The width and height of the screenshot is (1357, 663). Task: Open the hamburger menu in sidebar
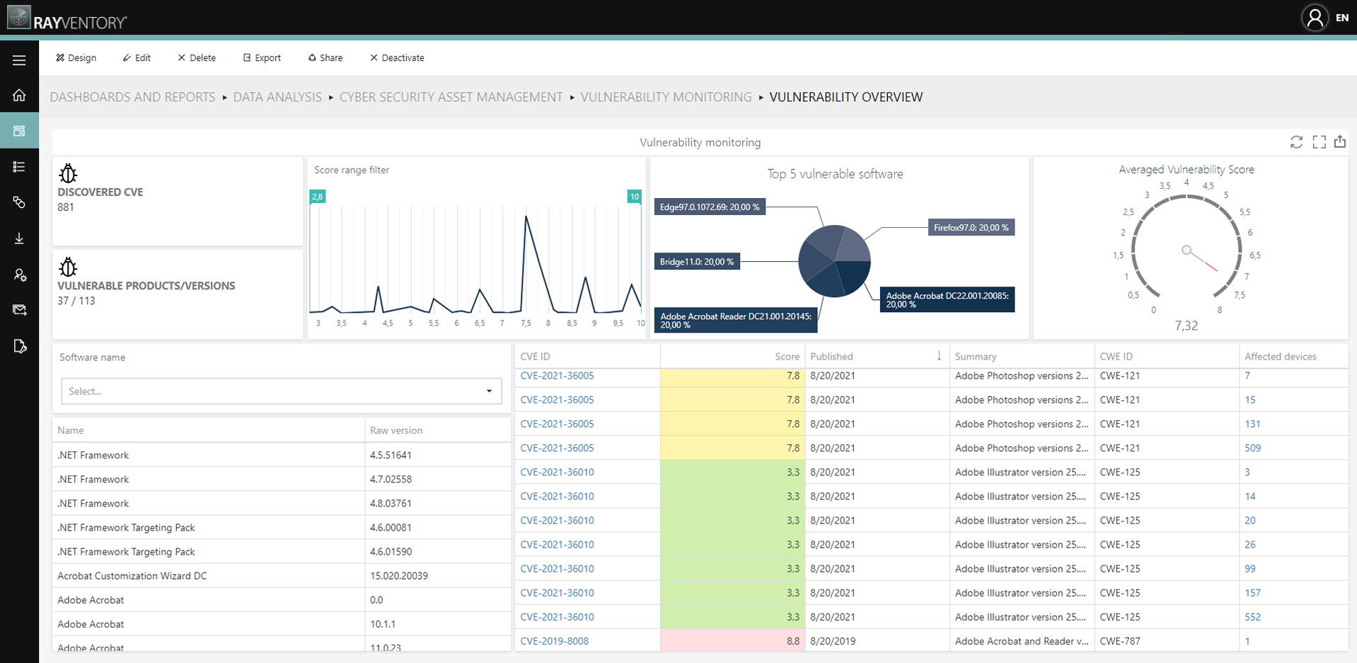19,60
